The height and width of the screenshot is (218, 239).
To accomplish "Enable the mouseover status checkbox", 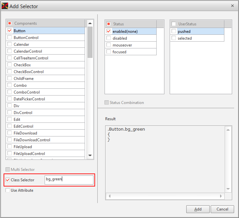I will (x=108, y=45).
